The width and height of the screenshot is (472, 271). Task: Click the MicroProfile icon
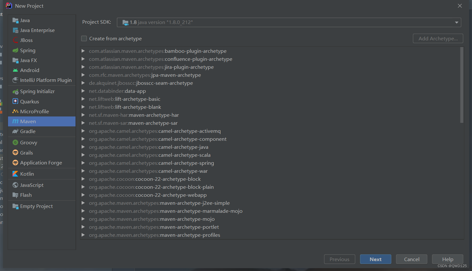(15, 111)
